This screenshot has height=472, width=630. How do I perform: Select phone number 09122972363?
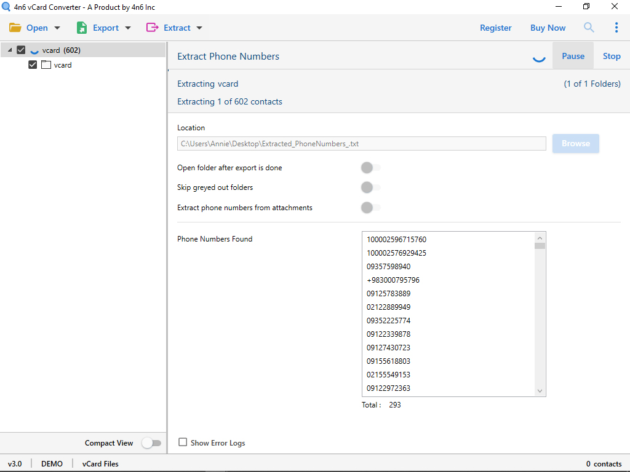(x=389, y=388)
